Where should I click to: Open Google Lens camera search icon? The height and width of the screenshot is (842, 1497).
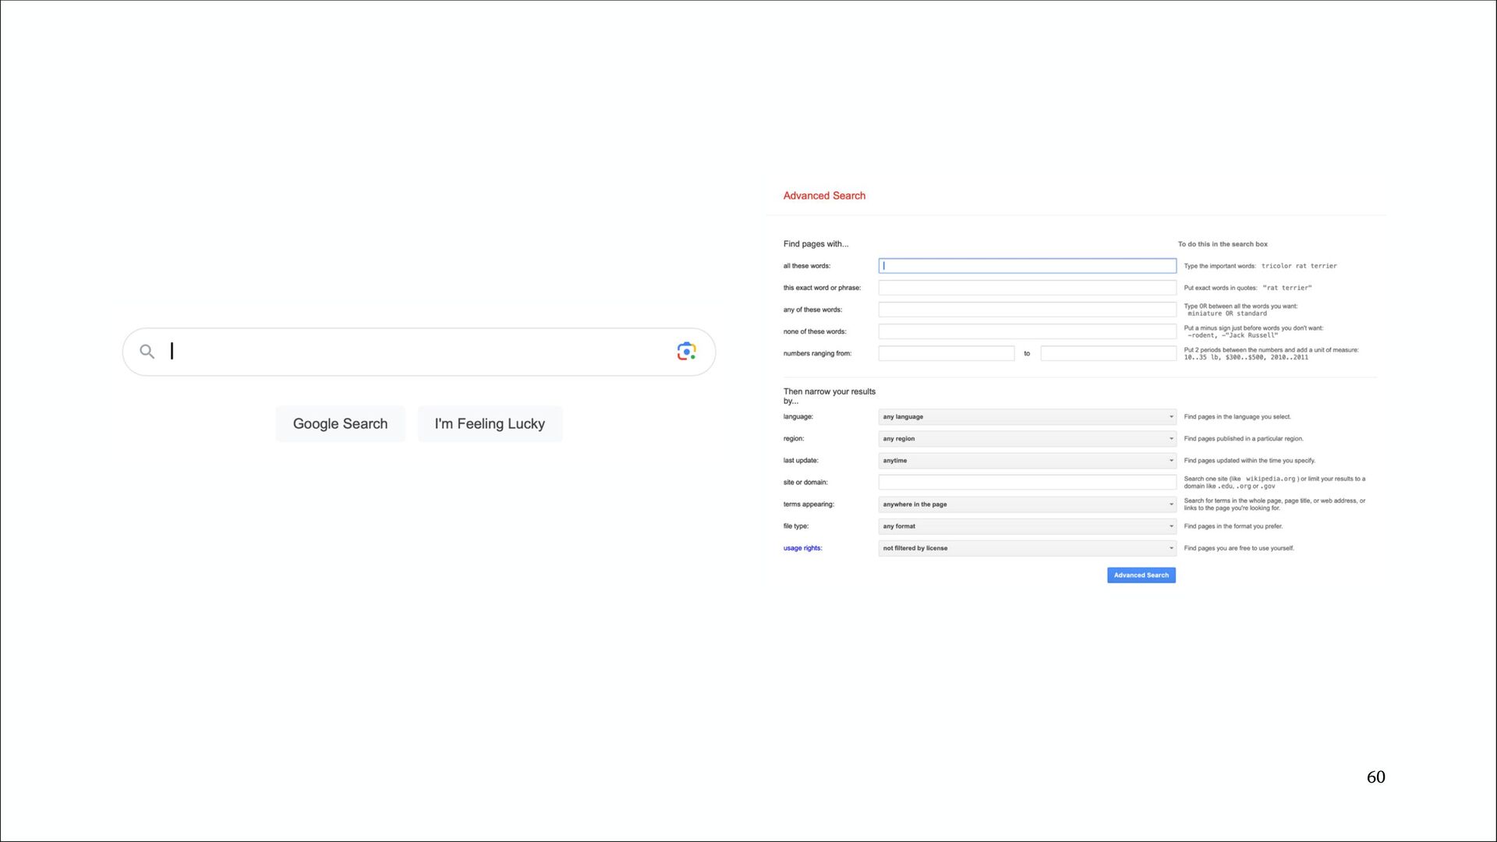coord(686,352)
